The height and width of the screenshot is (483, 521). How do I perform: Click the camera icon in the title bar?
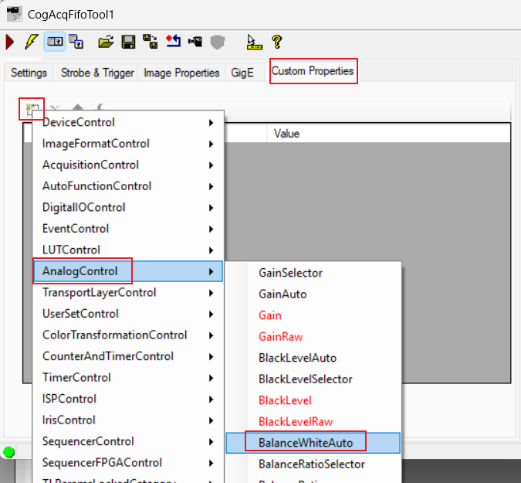click(15, 14)
